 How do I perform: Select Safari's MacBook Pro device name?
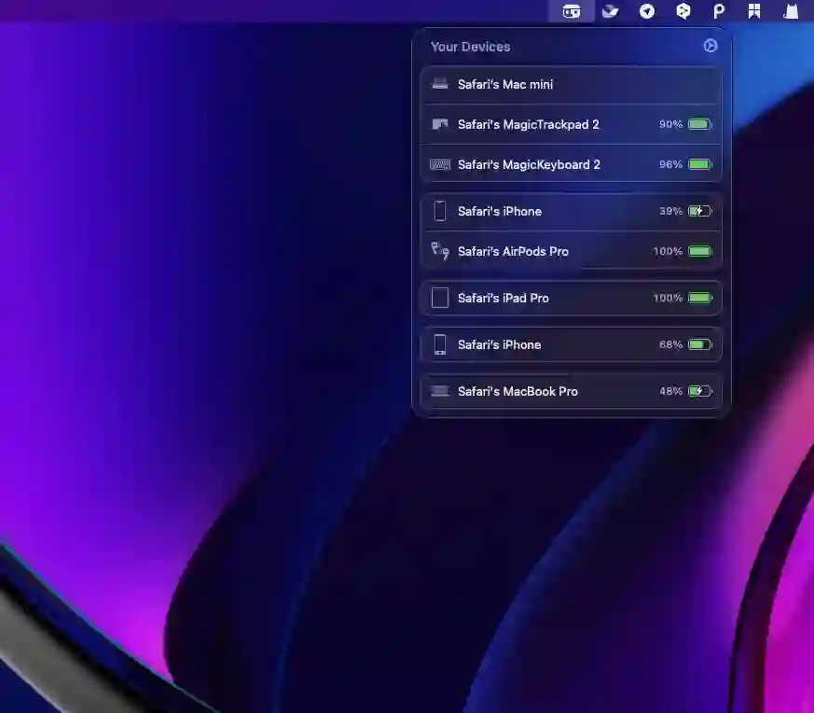(517, 391)
